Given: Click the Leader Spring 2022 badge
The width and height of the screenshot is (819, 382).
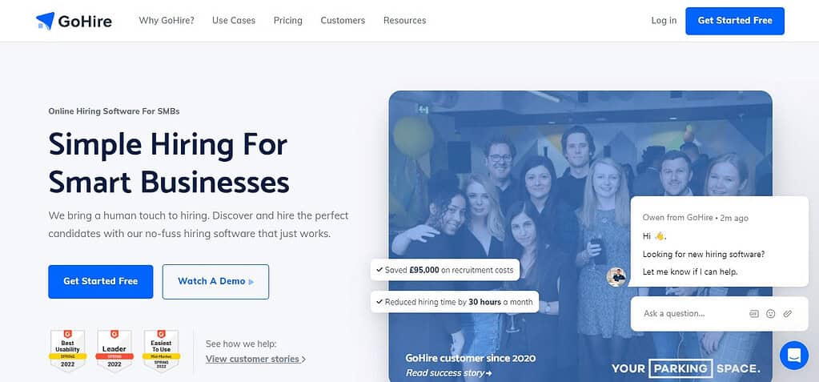Looking at the screenshot, I should pos(114,351).
